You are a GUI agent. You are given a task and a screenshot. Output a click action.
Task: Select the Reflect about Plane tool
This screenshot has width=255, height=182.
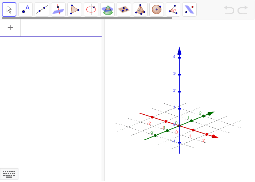coord(189,9)
